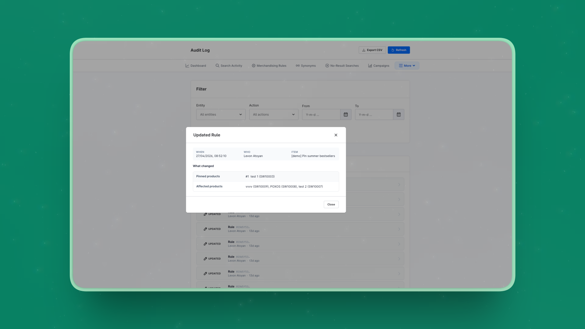Expand the More menu
The image size is (585, 329).
(407, 65)
